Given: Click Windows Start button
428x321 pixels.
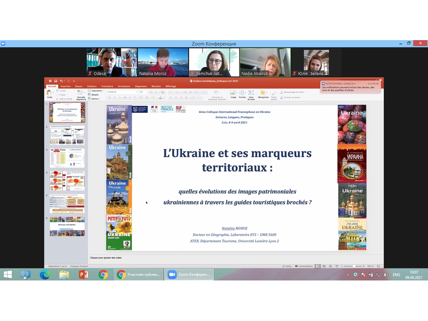Looking at the screenshot, I should pos(8,274).
